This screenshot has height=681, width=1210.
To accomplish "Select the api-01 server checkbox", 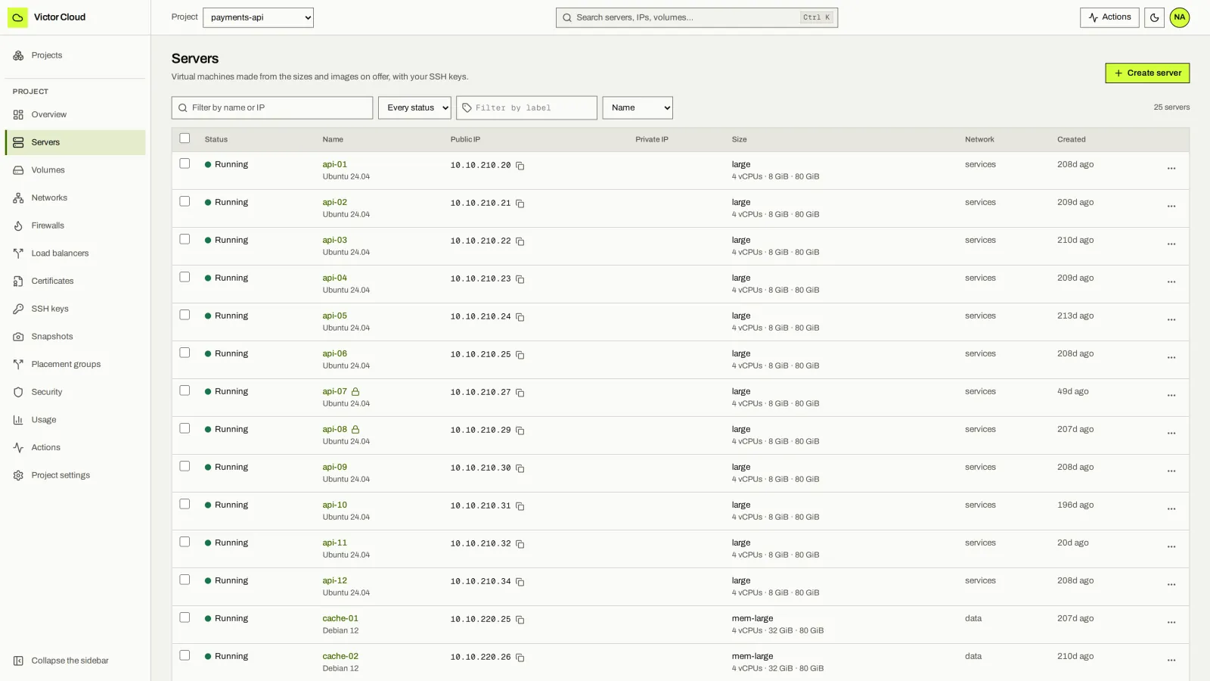I will click(185, 163).
